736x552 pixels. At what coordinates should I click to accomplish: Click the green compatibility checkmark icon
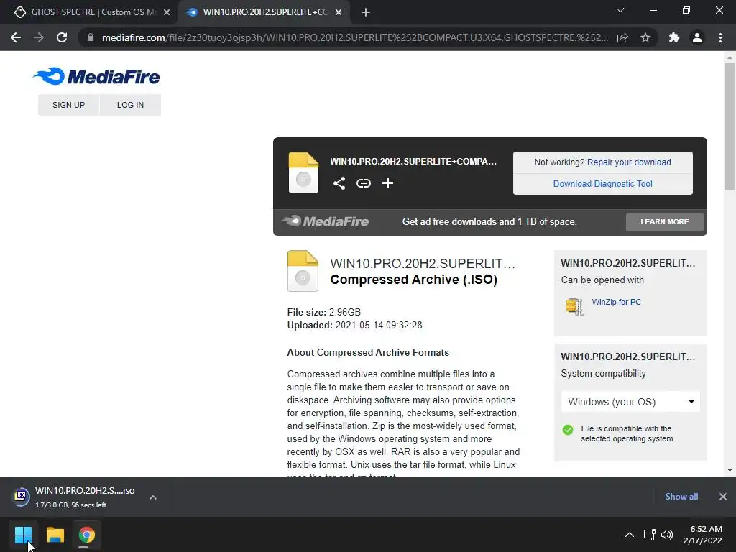pyautogui.click(x=568, y=430)
